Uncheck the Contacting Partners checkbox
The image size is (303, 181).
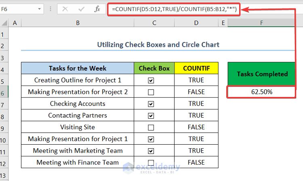click(151, 116)
